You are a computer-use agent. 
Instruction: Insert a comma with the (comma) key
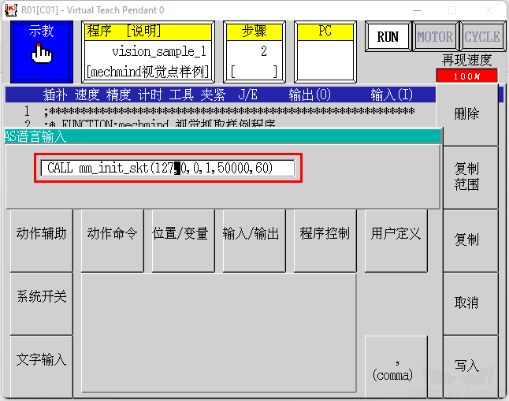[x=396, y=367]
